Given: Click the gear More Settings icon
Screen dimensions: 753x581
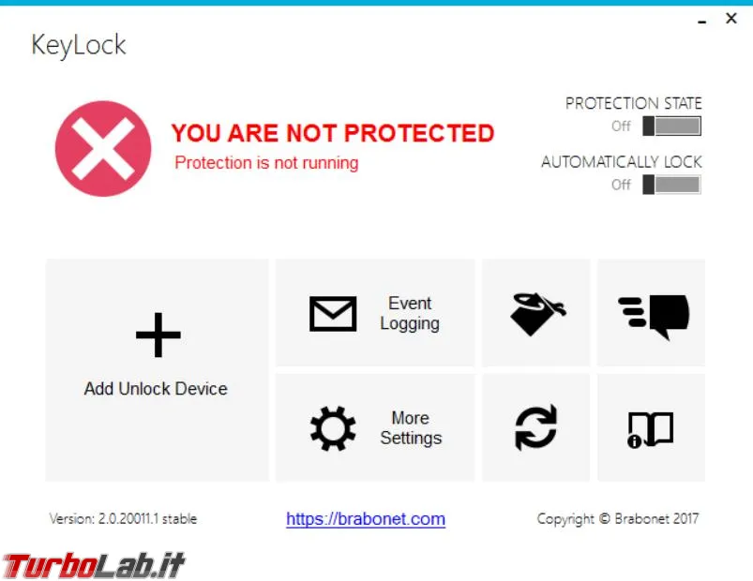Looking at the screenshot, I should pos(333,428).
